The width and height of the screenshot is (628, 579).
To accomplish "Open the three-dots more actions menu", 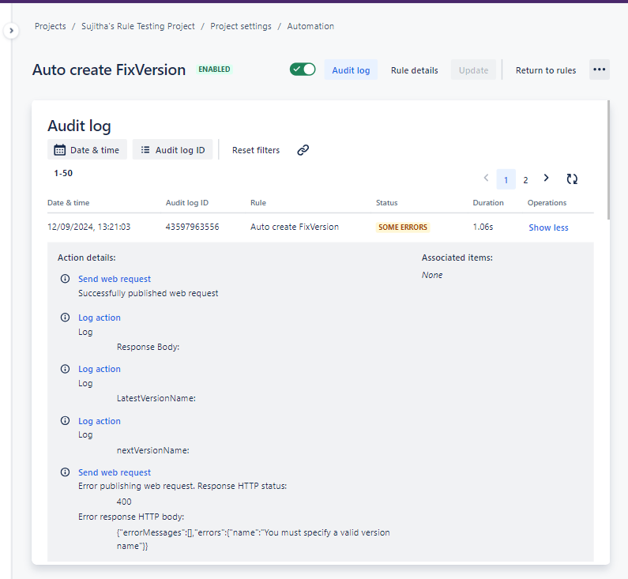I will pyautogui.click(x=600, y=70).
